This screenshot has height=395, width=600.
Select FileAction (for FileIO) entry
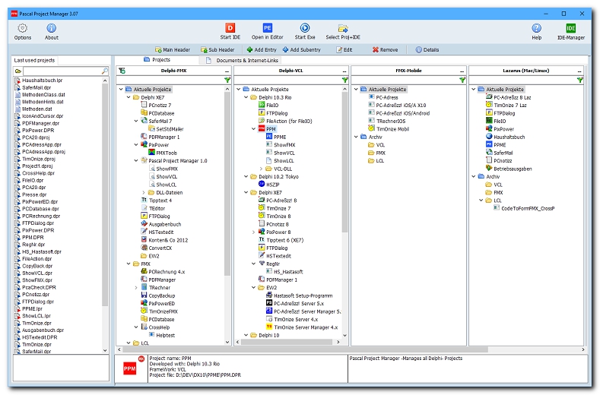pyautogui.click(x=289, y=122)
